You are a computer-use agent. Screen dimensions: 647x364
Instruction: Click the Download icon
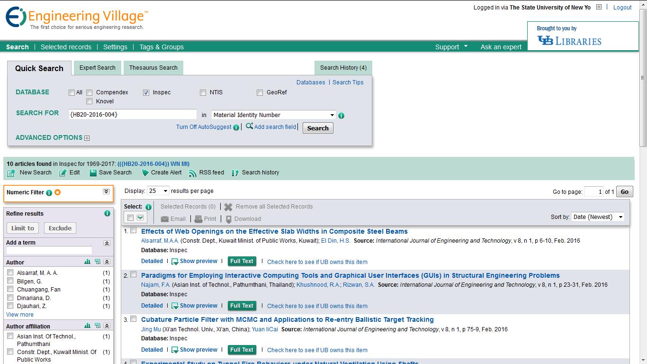[229, 219]
